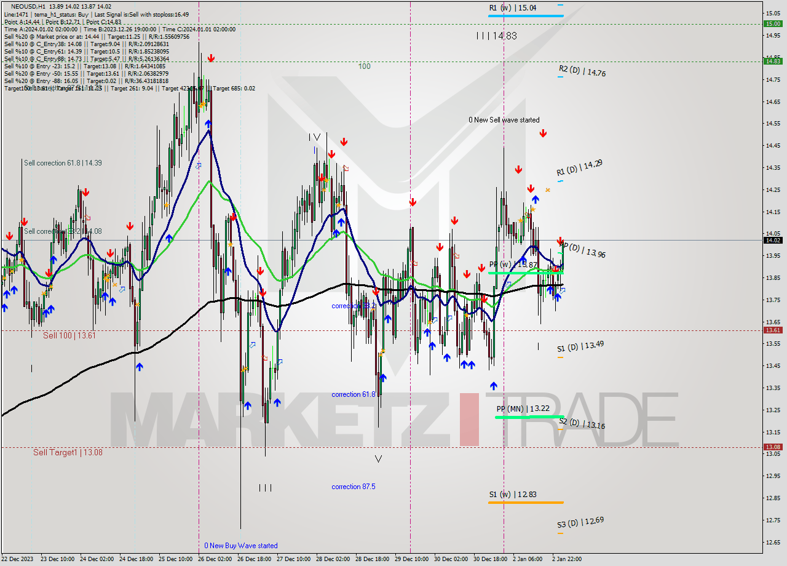Screen dimensions: 787x566
Task: Click the blue buy arrow above 'PP (MN) | 13.22'
Action: pyautogui.click(x=494, y=386)
